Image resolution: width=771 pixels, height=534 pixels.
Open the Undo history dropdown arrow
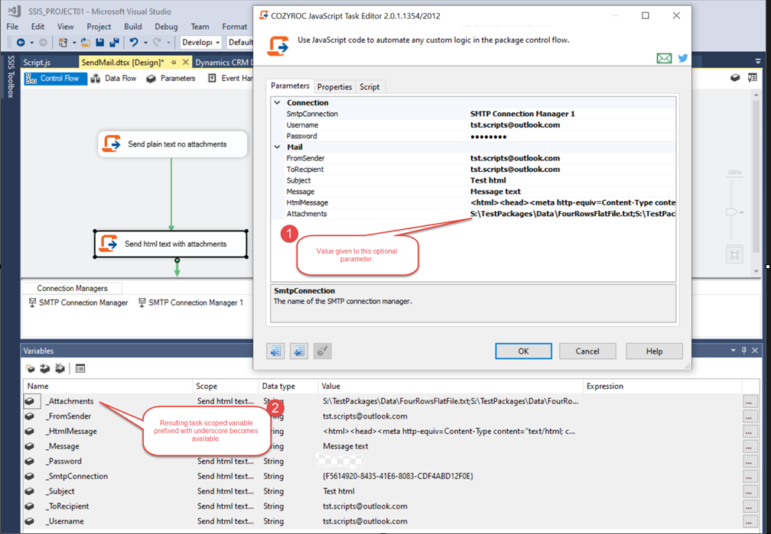tap(145, 43)
